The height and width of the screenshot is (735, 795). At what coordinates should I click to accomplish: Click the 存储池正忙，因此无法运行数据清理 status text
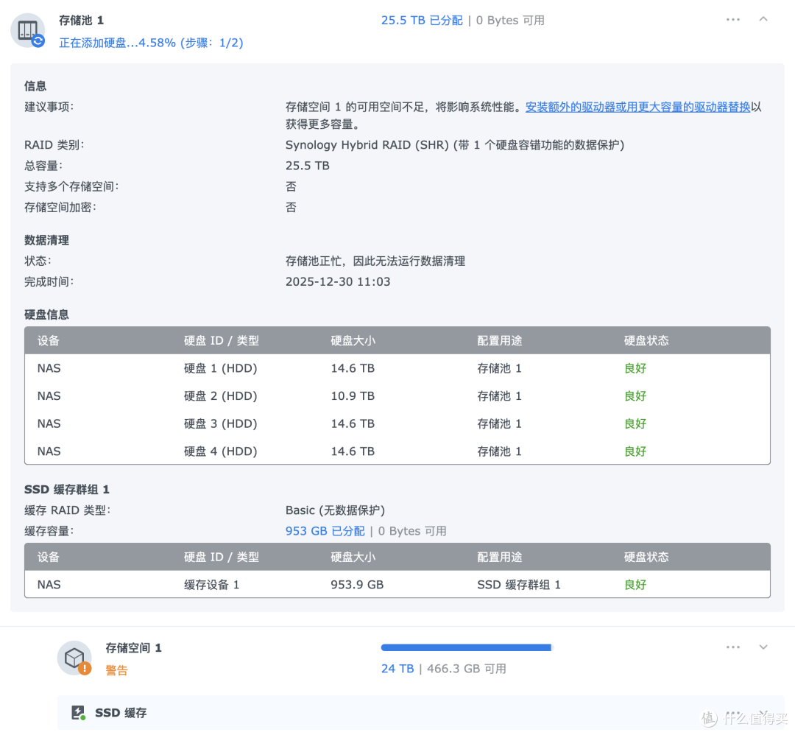[375, 261]
